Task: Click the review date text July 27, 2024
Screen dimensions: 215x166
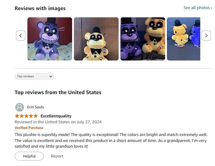Action: [x=89, y=122]
